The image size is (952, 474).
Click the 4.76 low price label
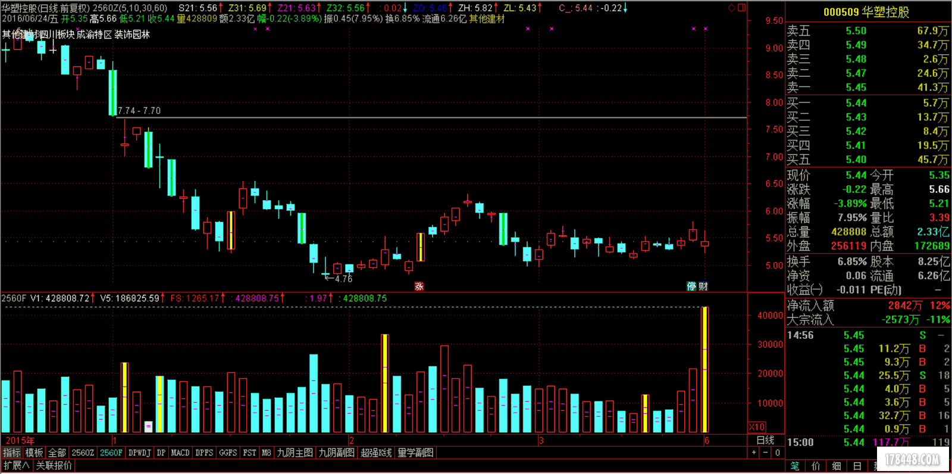coord(343,279)
